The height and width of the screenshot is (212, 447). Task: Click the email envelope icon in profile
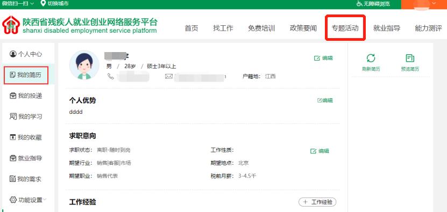pyautogui.click(x=169, y=76)
